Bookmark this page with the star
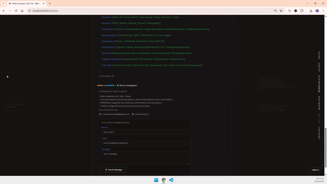Image resolution: width=327 pixels, height=184 pixels. click(281, 11)
